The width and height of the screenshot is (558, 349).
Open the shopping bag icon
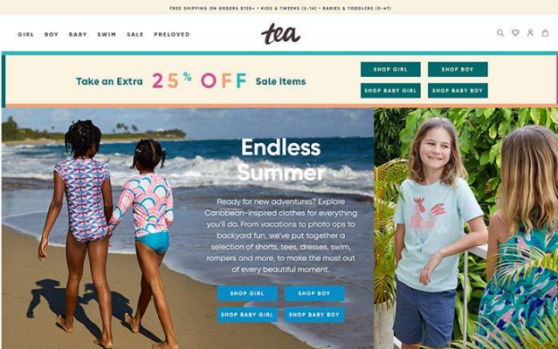(x=545, y=33)
